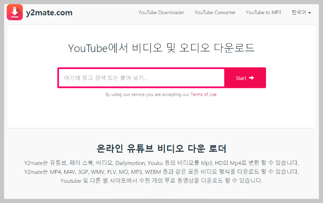The height and width of the screenshot is (203, 323).
Task: Go to the YouTube Converter page
Action: coord(215,13)
